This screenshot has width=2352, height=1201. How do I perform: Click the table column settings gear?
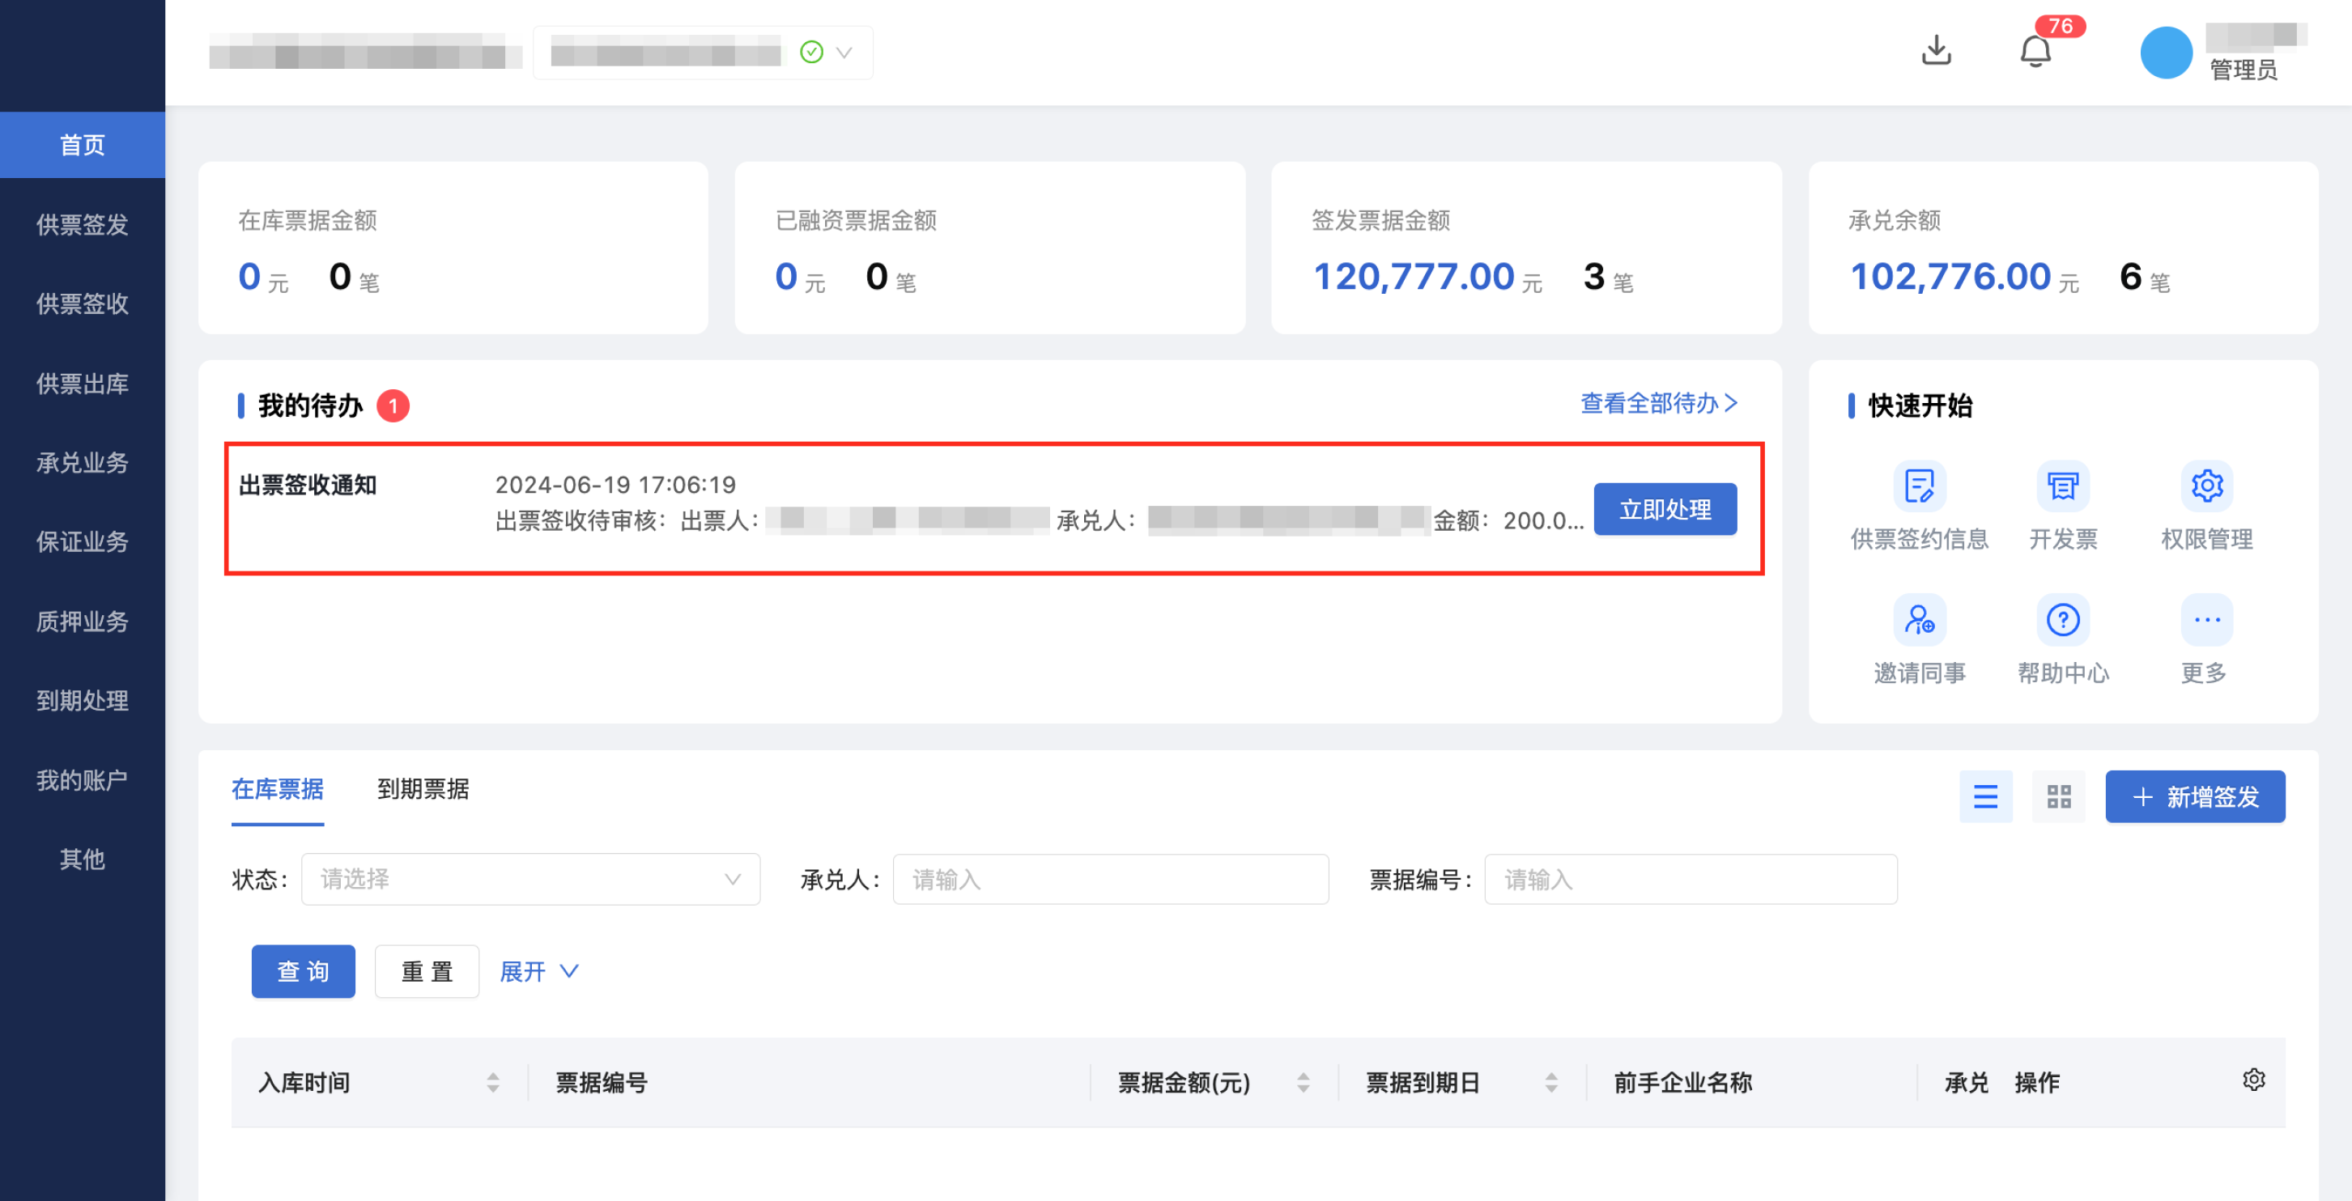tap(2253, 1080)
